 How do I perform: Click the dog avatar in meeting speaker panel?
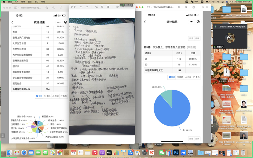(x=230, y=38)
